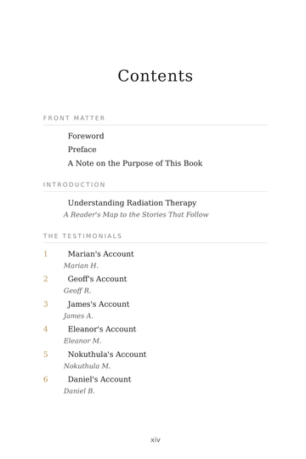Select the Introduction section heading
This screenshot has height=459, width=306.
(74, 184)
